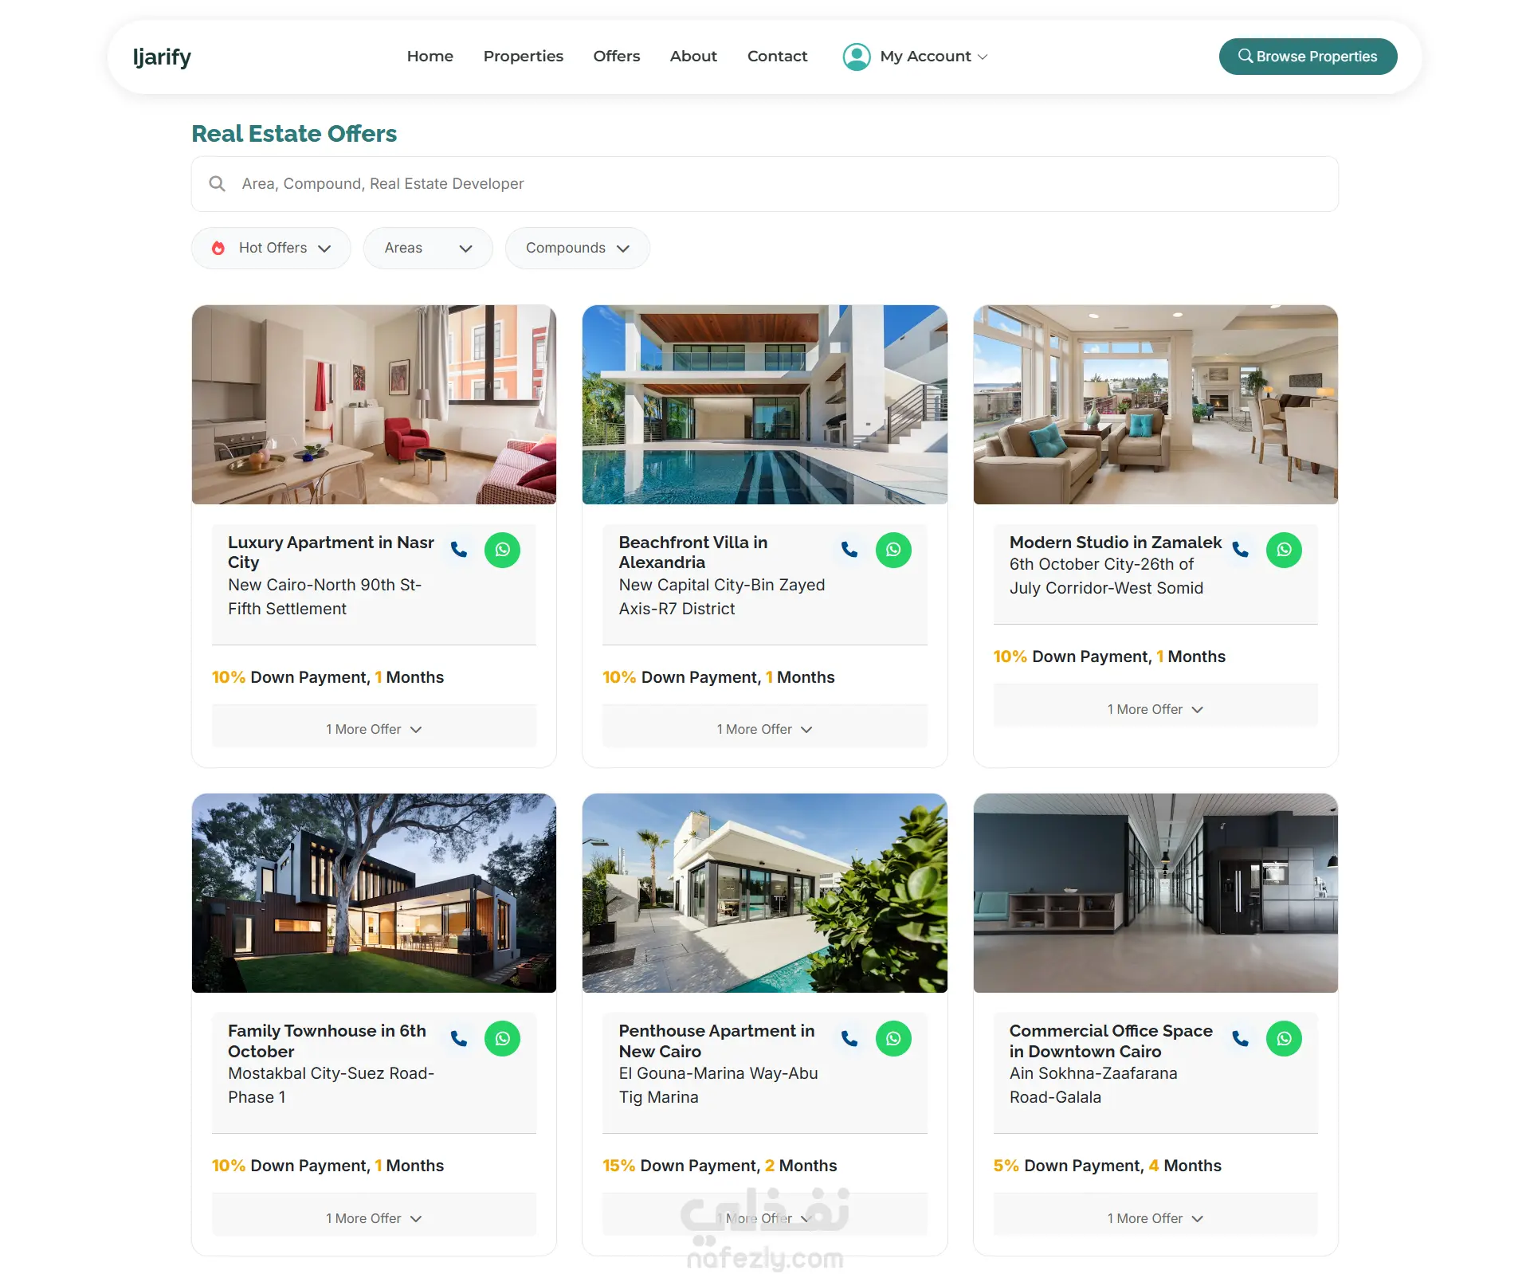Viewport: 1530px width, 1274px height.
Task: Expand 1 More Offer under Family Townhouse
Action: [374, 1218]
